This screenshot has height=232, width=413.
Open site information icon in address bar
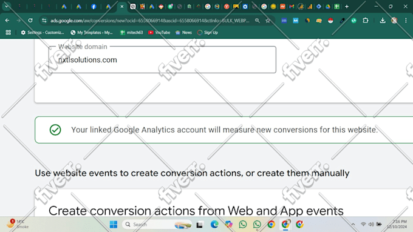[x=44, y=21]
